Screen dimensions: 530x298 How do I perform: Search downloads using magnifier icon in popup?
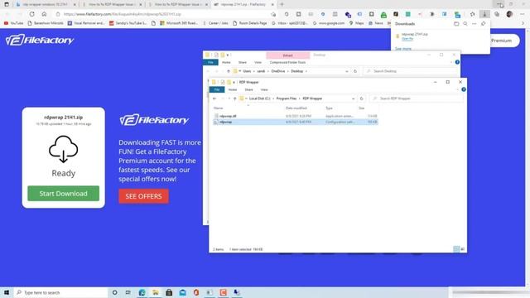pyautogui.click(x=465, y=24)
